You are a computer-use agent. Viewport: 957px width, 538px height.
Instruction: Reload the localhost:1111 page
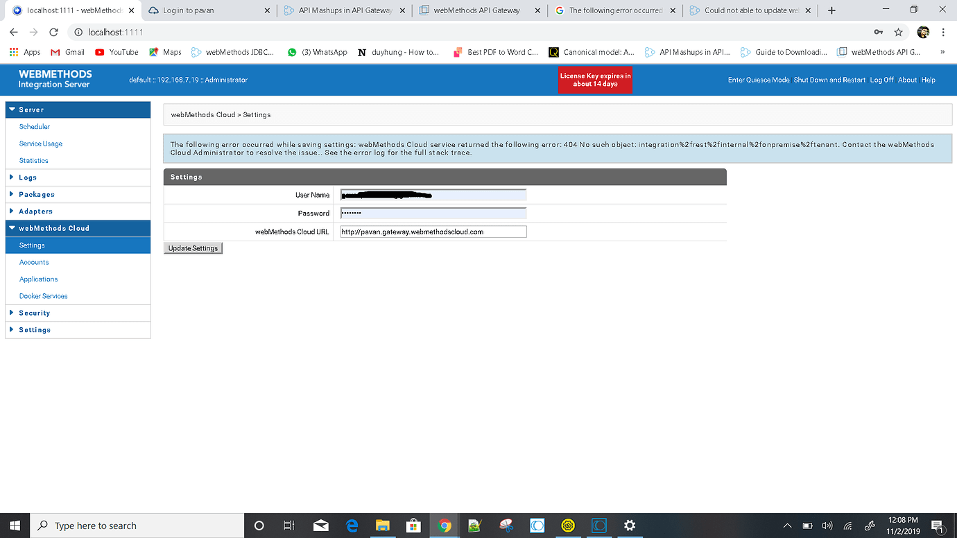coord(53,33)
